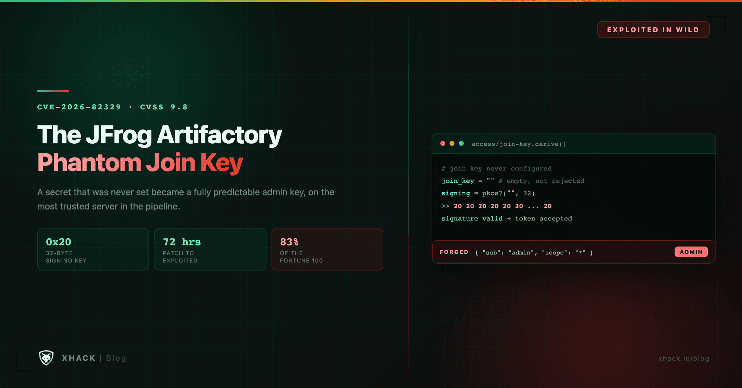The image size is (742, 388).
Task: Click the "PATCH TO EXPLOITED" caption
Action: click(180, 257)
